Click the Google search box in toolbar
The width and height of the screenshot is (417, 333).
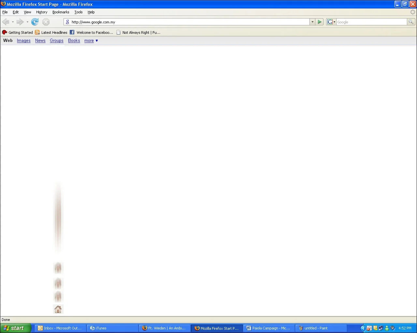[x=371, y=22]
